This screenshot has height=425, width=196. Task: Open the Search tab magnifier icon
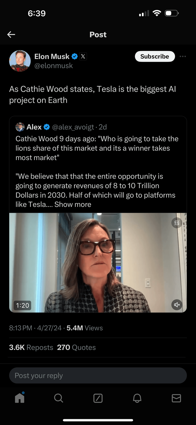click(x=58, y=398)
